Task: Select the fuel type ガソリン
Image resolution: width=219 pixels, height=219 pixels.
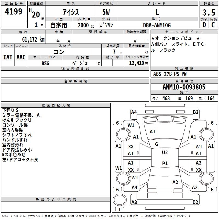Action: pos(106,25)
